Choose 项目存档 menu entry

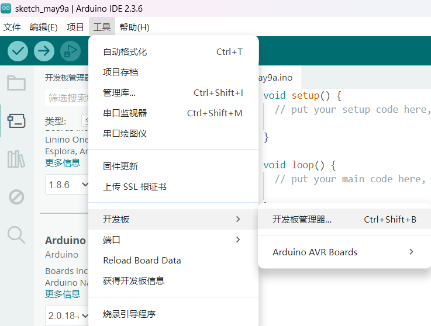[x=174, y=72]
